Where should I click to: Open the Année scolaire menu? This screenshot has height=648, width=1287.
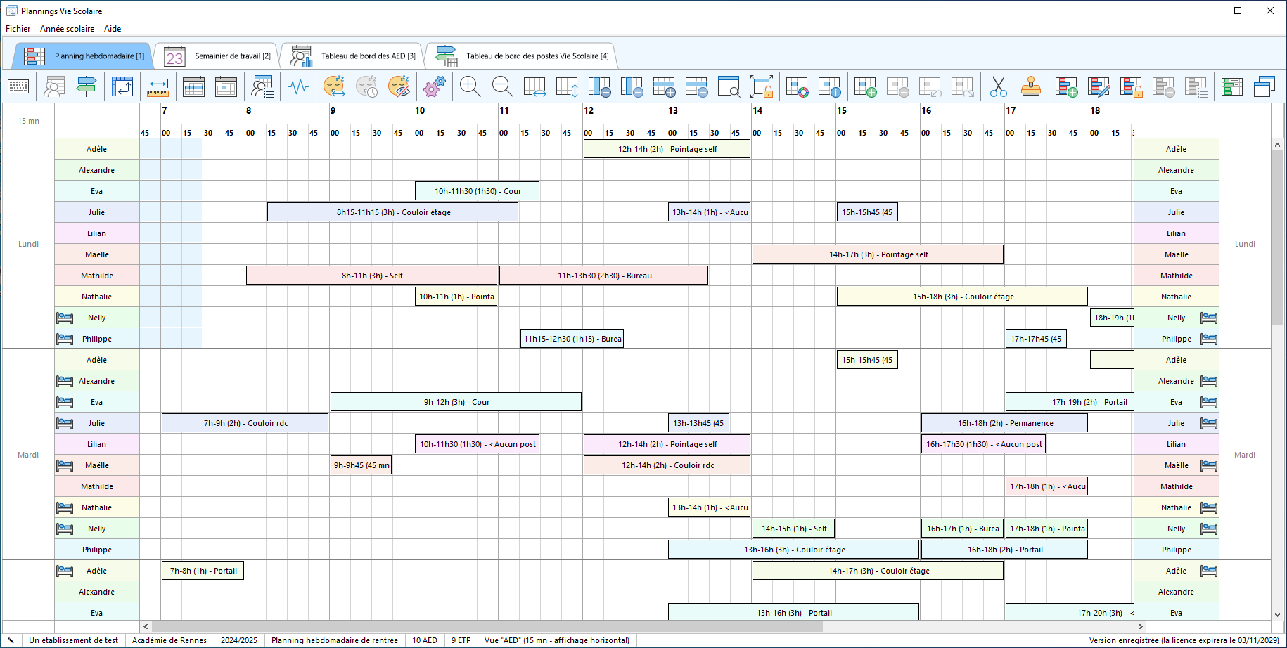67,29
